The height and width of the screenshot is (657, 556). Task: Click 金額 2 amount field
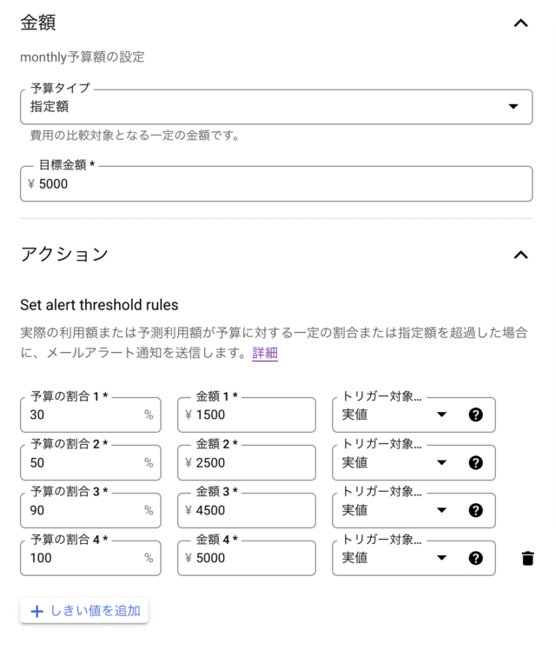click(x=247, y=462)
